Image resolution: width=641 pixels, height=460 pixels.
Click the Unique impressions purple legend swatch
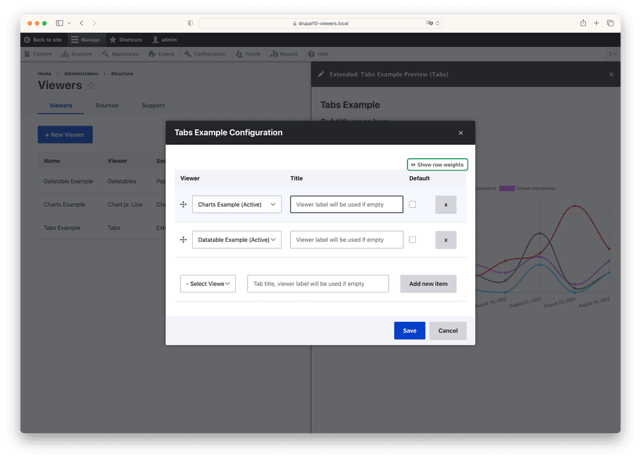[507, 188]
